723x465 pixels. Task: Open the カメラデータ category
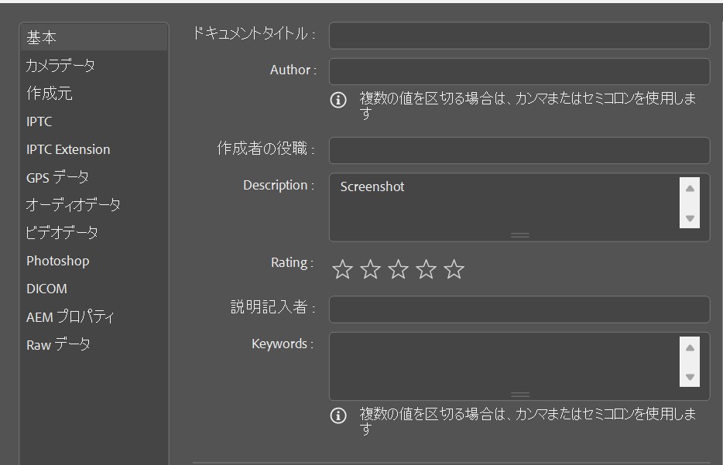(x=60, y=66)
